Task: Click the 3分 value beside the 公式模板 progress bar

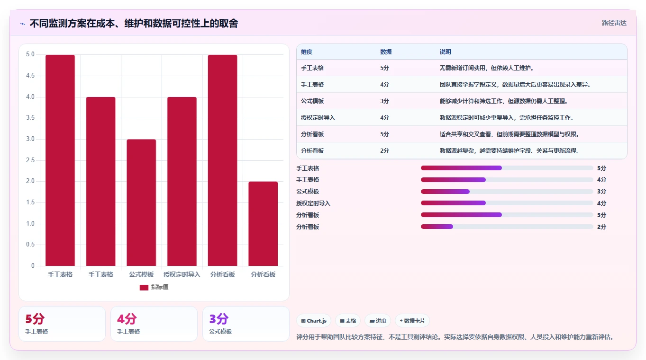Action: click(601, 192)
